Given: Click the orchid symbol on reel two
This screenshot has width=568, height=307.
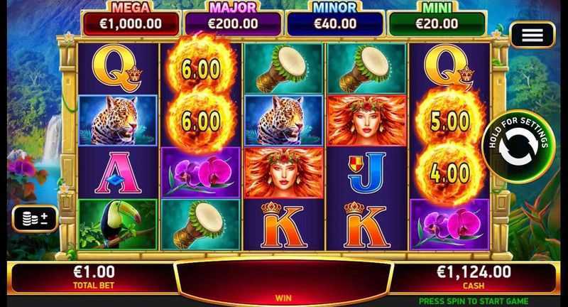Looking at the screenshot, I should (x=201, y=173).
